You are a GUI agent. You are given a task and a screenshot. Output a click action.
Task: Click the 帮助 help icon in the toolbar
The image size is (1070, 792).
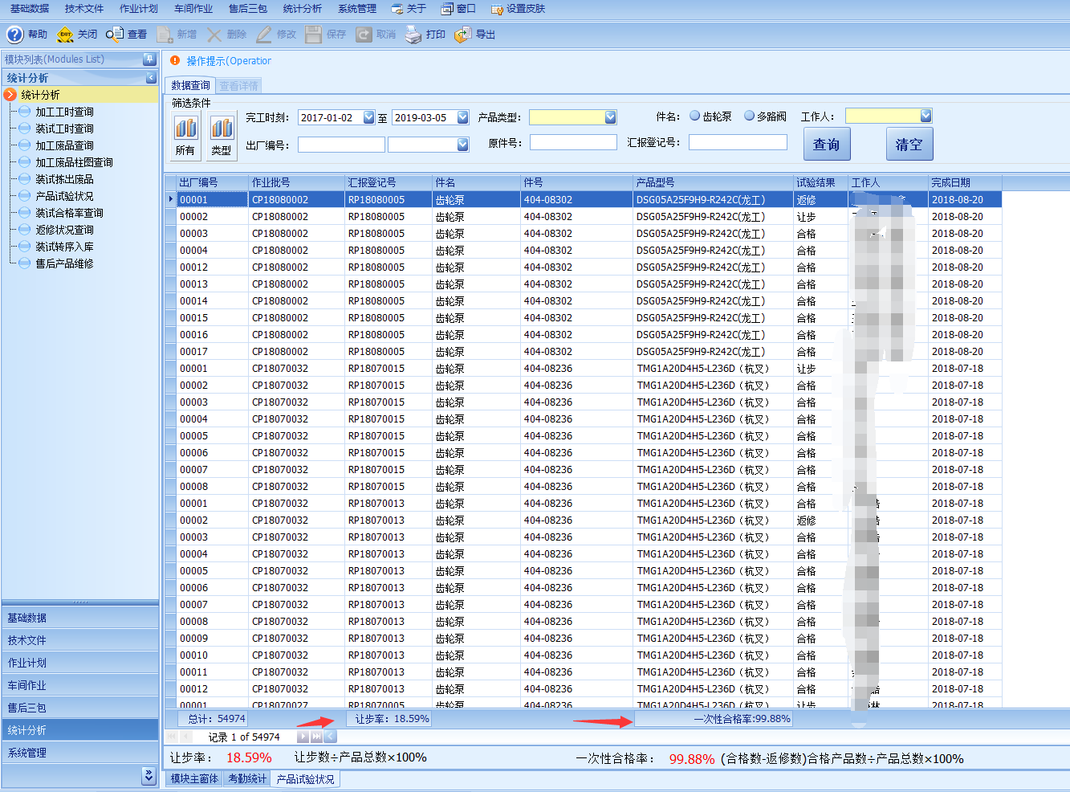pos(15,35)
